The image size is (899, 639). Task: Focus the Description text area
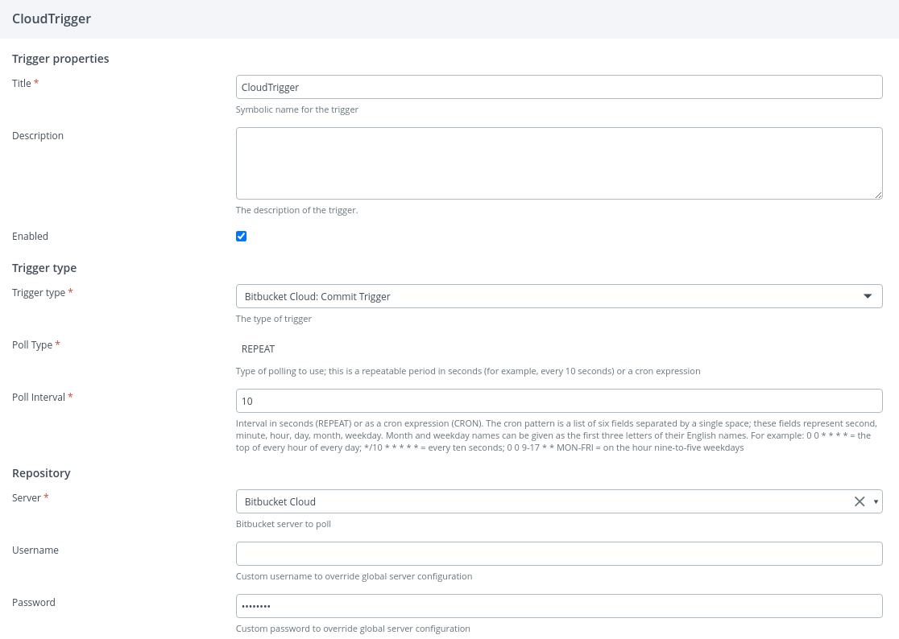click(x=558, y=163)
